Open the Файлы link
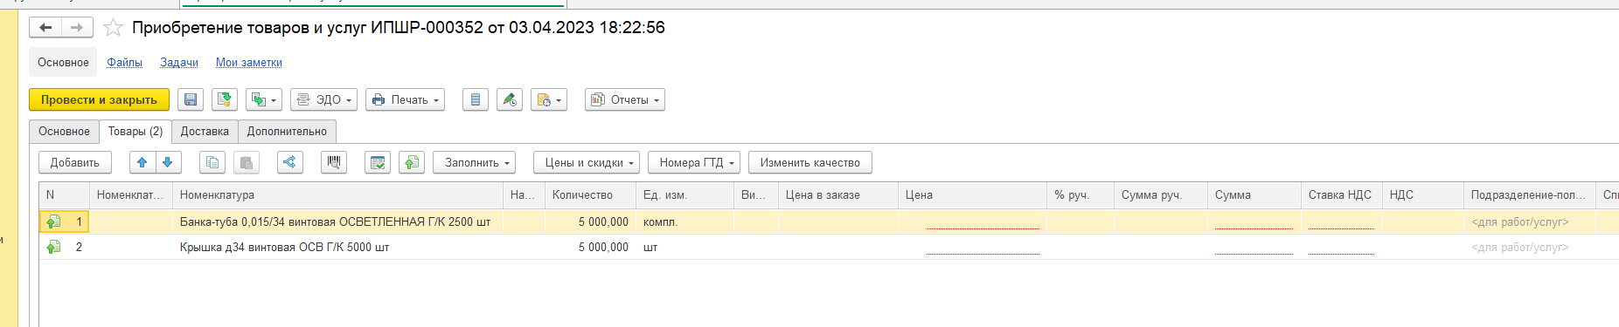Screen dimensions: 1619x327 [125, 63]
